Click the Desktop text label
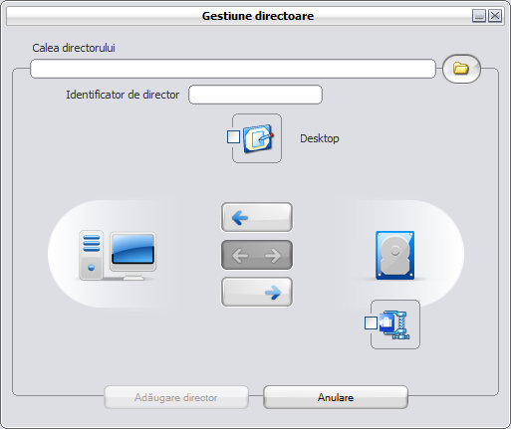The image size is (511, 429). pyautogui.click(x=320, y=138)
